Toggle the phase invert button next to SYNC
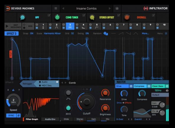Screen dimensions: 175x128 coord(19,116)
